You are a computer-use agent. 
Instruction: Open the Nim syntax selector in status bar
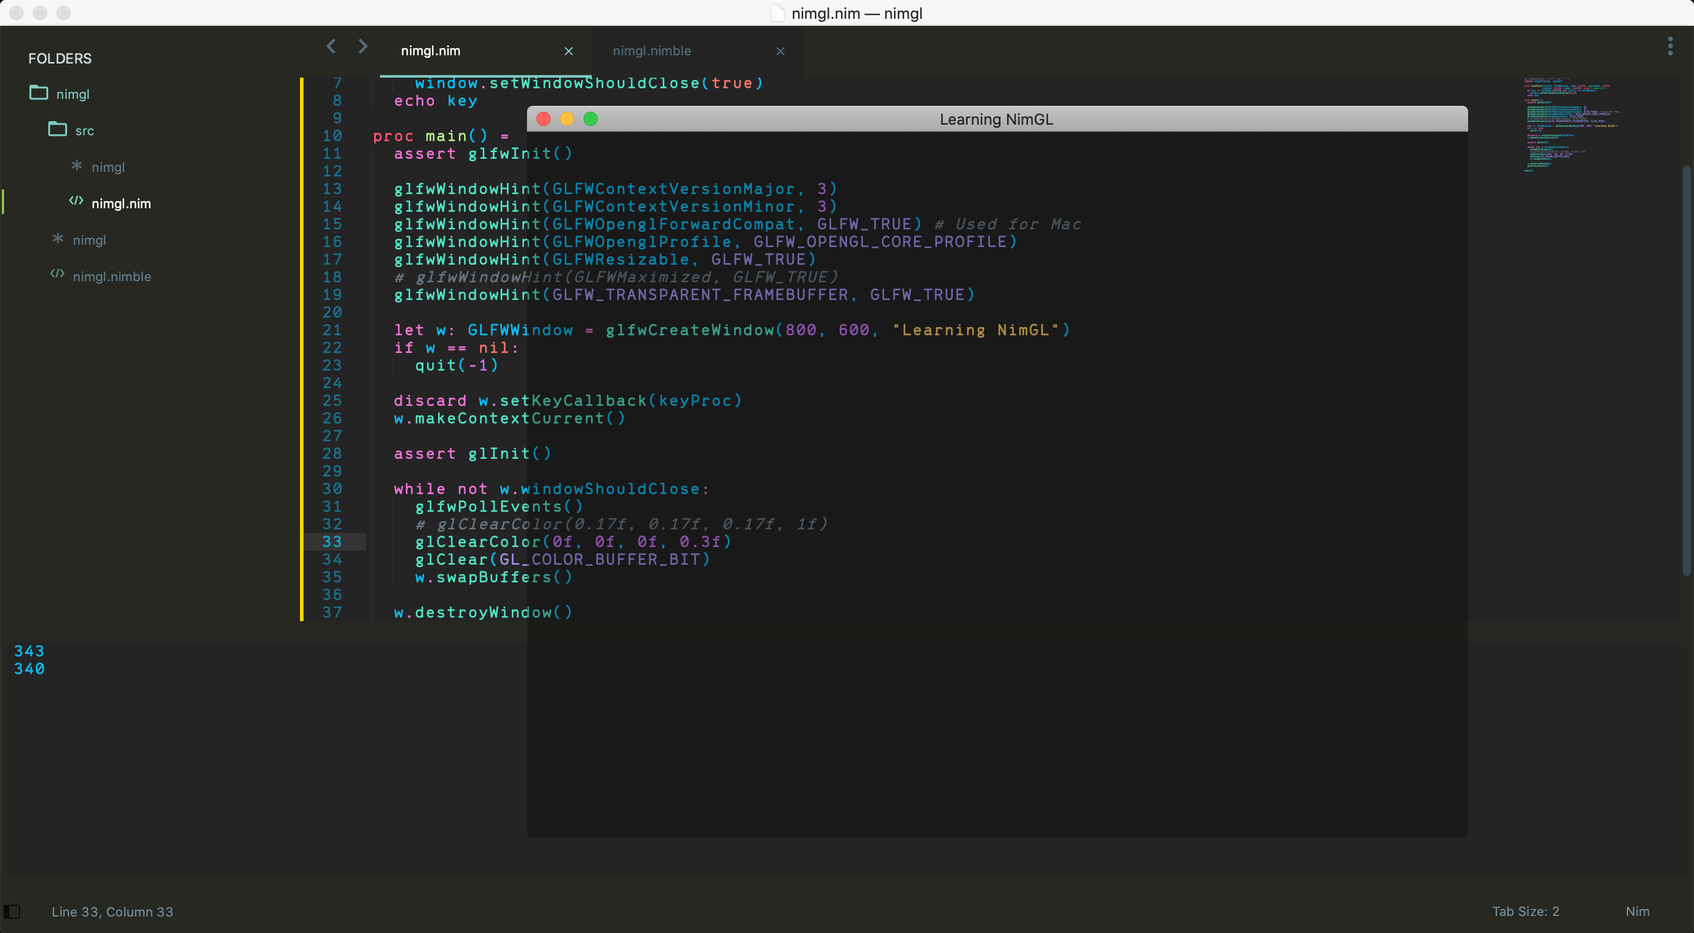pos(1638,911)
